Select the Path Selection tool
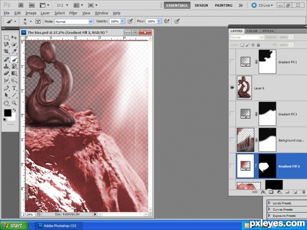 6,95
